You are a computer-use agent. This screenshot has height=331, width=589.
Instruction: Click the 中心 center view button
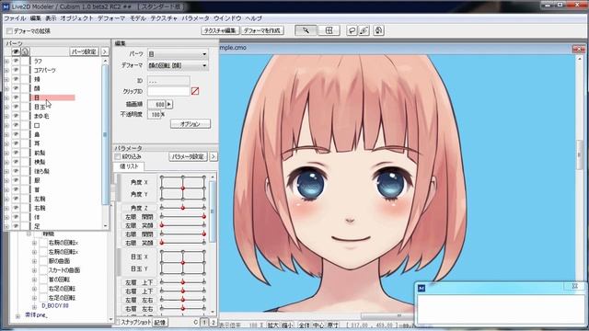pyautogui.click(x=318, y=325)
